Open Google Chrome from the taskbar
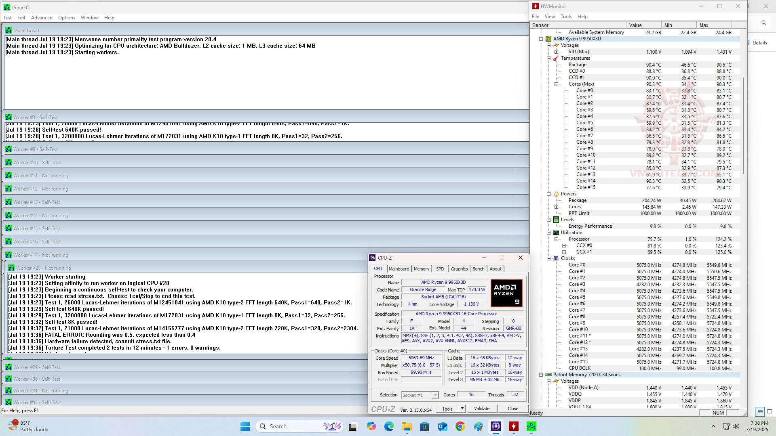 [x=460, y=426]
